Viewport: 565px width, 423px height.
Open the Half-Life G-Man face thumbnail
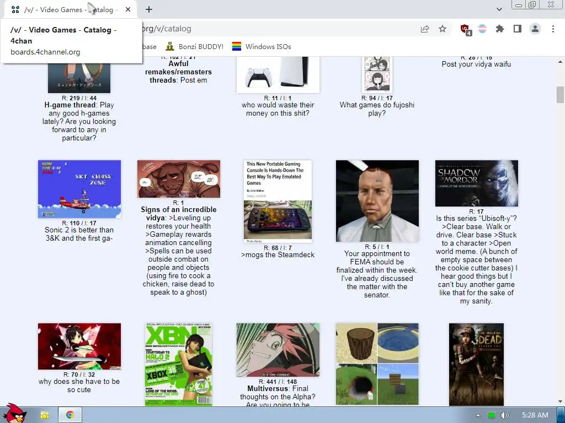click(377, 201)
